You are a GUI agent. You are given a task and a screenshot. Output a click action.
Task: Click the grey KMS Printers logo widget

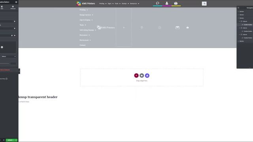[106, 28]
